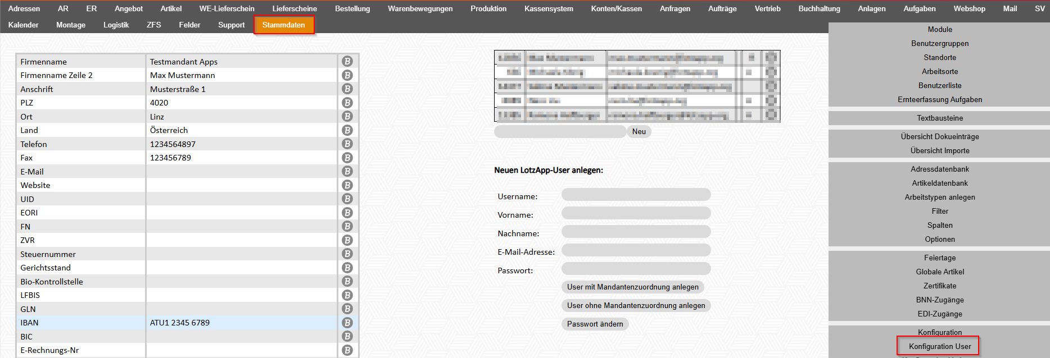Screen dimensions: 1050x358
Task: Open Benutzergruppen in the side panel
Action: [940, 43]
